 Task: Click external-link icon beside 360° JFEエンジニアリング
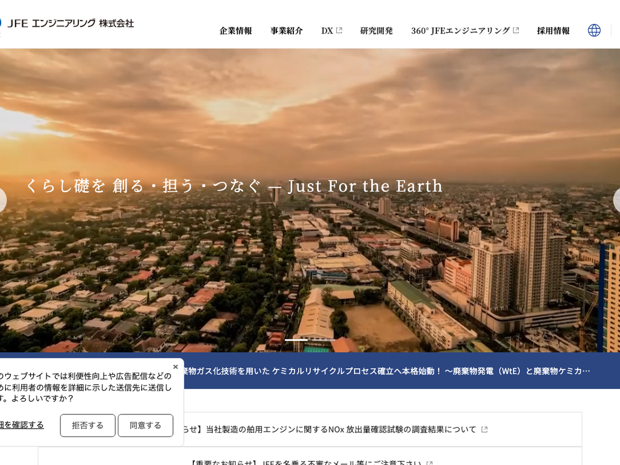coord(516,30)
